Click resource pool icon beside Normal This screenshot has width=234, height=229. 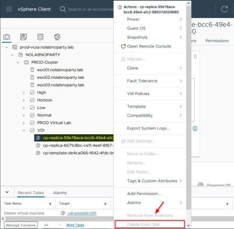[x=32, y=115]
